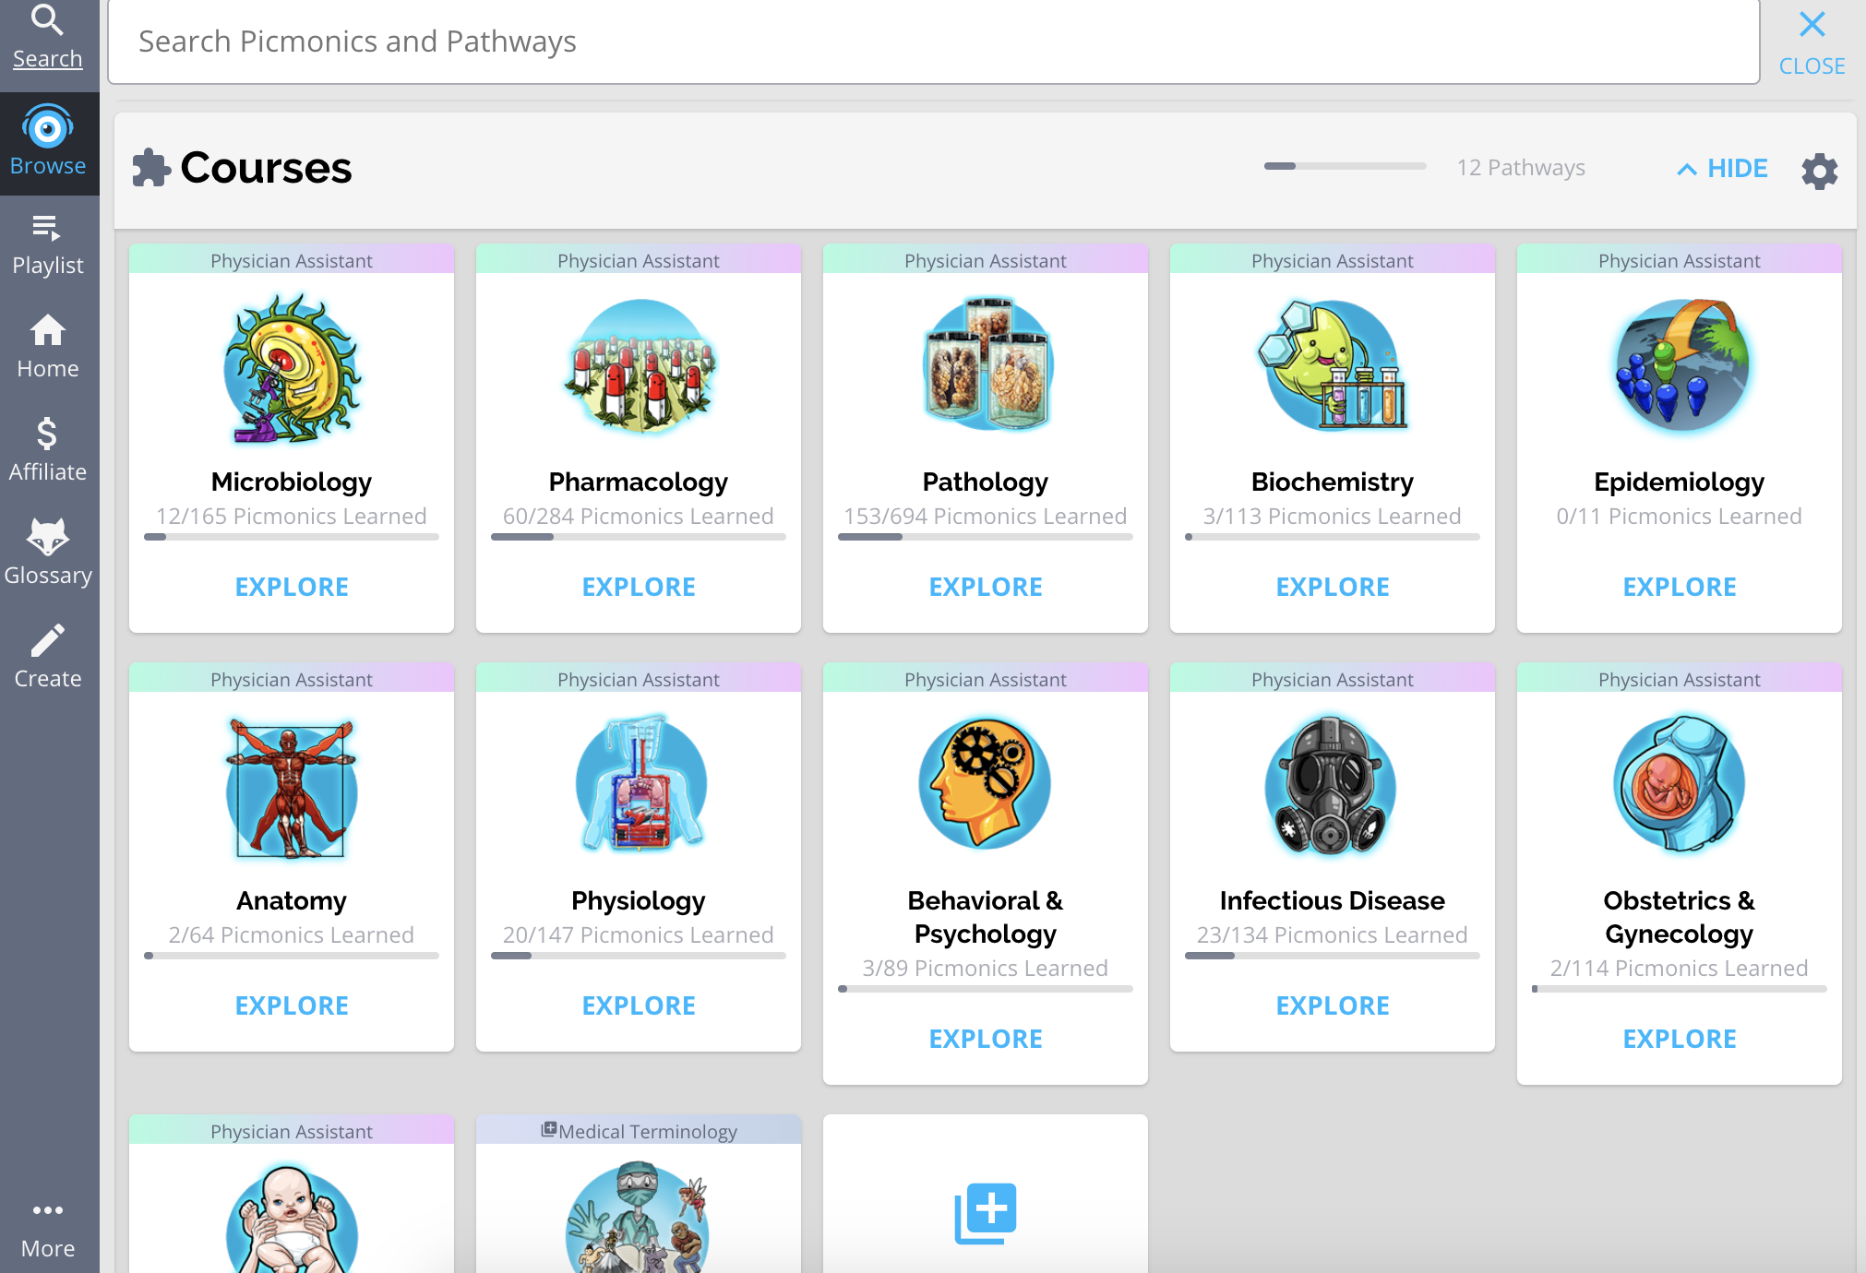Image resolution: width=1866 pixels, height=1273 pixels.
Task: Click the Epidemiology globe thumbnail
Action: (1679, 365)
